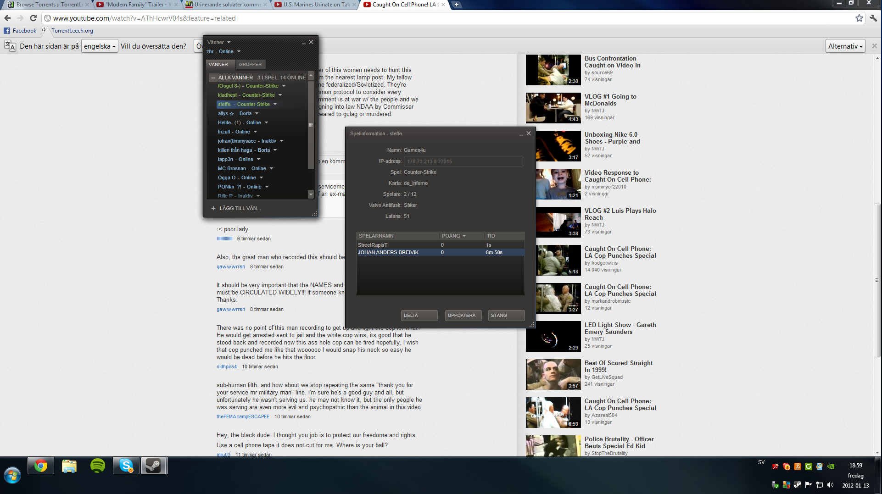This screenshot has height=494, width=882.
Task: Open Vänner menu dropdown arrow
Action: click(x=229, y=42)
